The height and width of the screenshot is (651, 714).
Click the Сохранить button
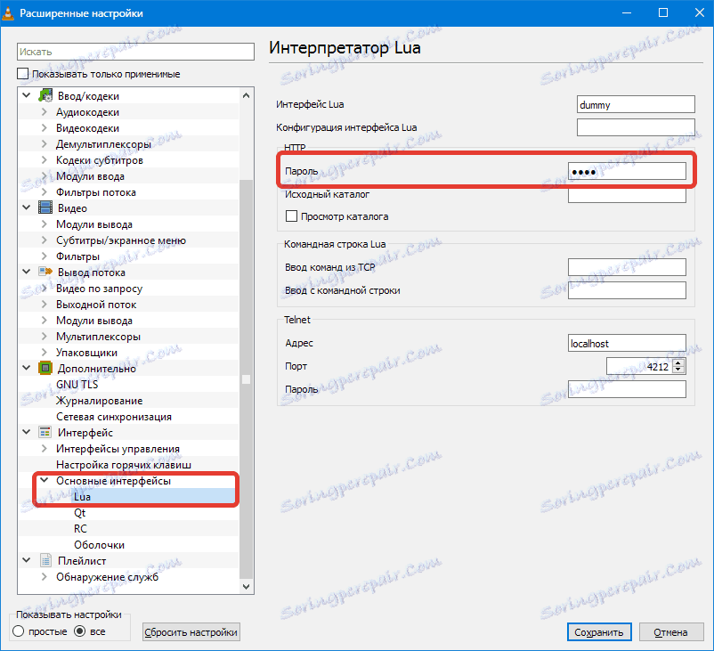(599, 632)
